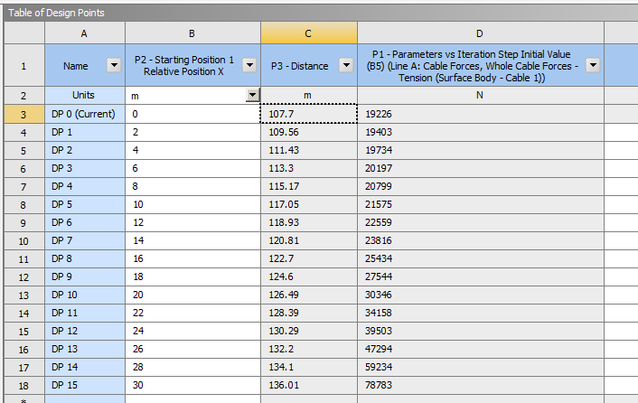Click the DP 0 (Current) name cell
The height and width of the screenshot is (403, 638).
coord(85,114)
